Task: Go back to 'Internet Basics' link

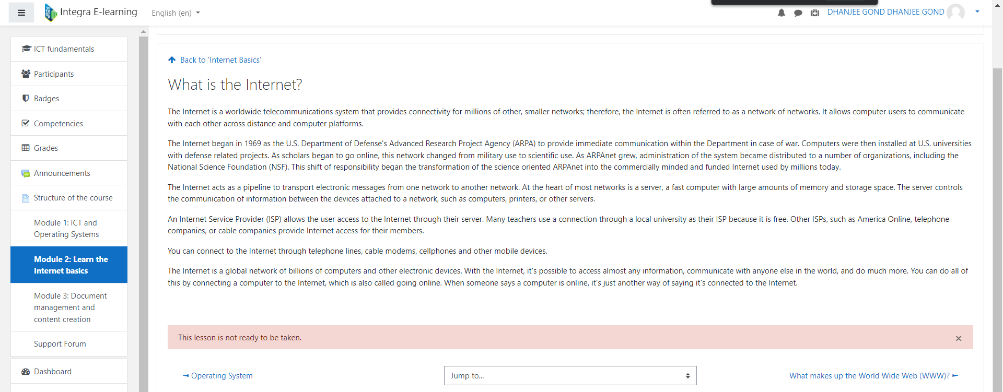Action: click(x=220, y=60)
